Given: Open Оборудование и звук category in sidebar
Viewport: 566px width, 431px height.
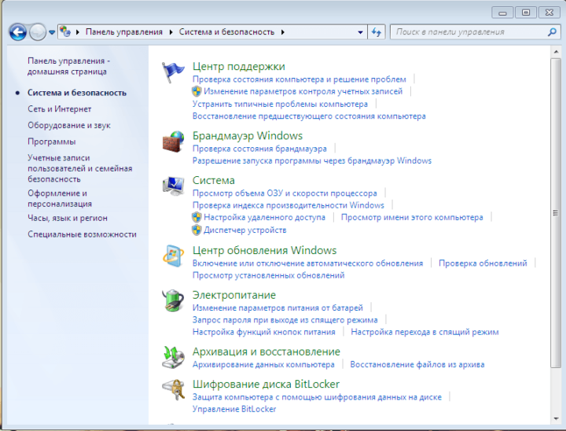Looking at the screenshot, I should pos(69,125).
